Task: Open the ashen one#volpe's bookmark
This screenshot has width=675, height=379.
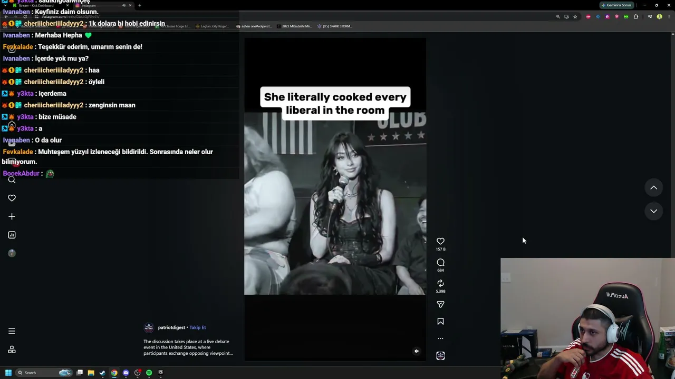Action: 254,26
